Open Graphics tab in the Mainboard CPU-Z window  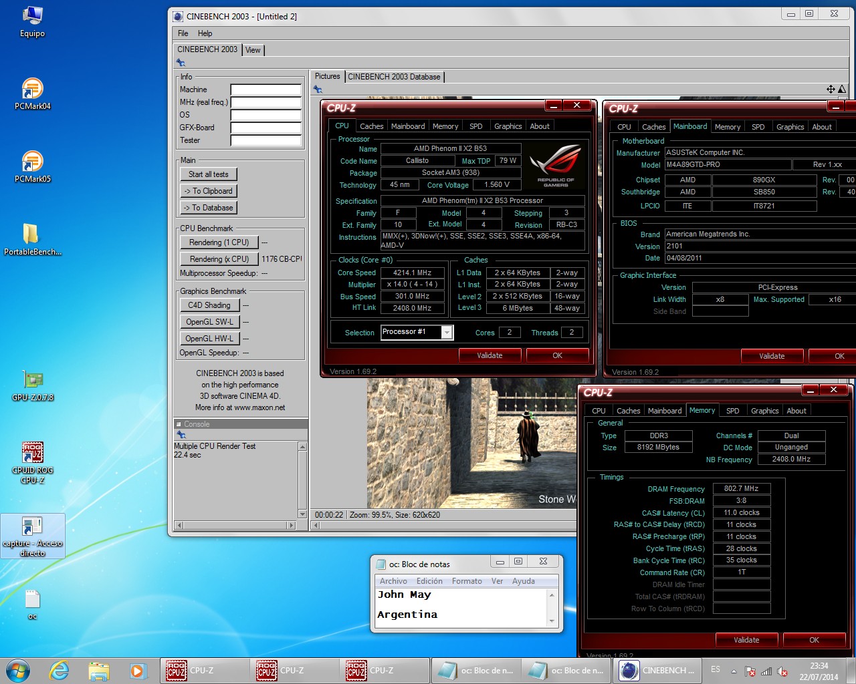point(790,127)
